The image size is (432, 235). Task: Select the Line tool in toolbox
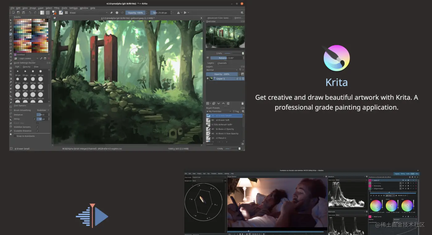coord(11,38)
